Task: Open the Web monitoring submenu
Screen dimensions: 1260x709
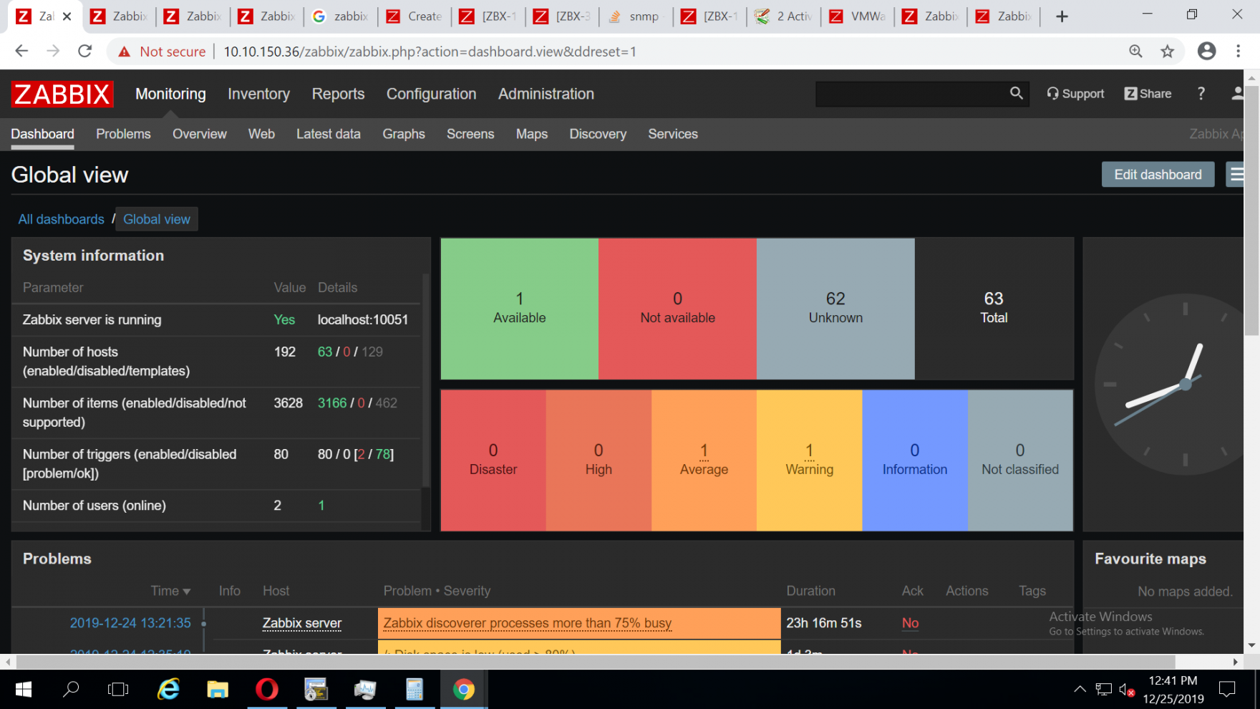Action: pyautogui.click(x=261, y=134)
